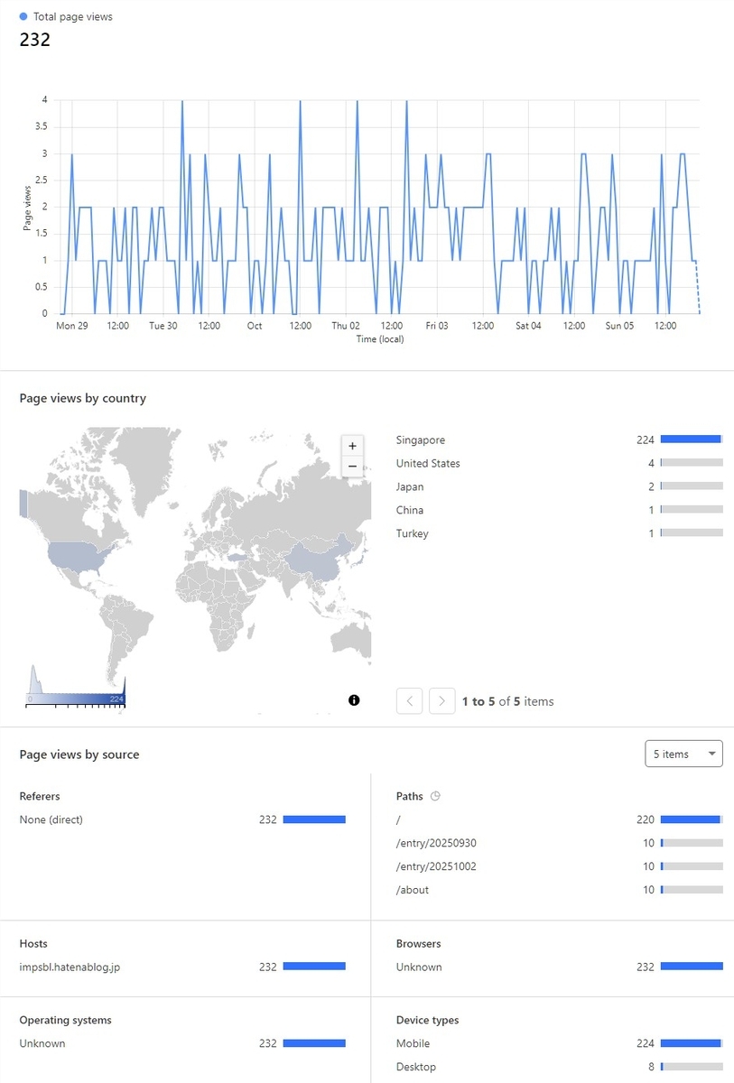The height and width of the screenshot is (1083, 734).
Task: Select Japan in the country list
Action: (559, 486)
